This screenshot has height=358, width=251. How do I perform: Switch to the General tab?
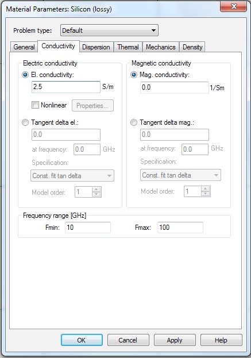(24, 47)
